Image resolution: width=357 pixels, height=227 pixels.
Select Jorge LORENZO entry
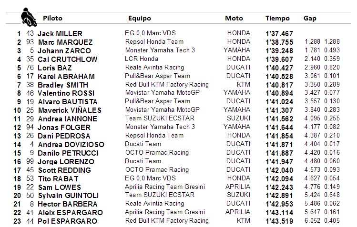click(66, 162)
